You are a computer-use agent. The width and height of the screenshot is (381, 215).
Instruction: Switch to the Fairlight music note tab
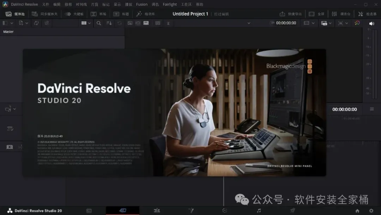coord(259,211)
